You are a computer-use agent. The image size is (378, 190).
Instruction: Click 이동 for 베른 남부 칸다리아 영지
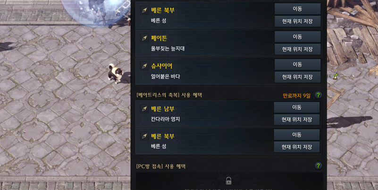click(297, 107)
